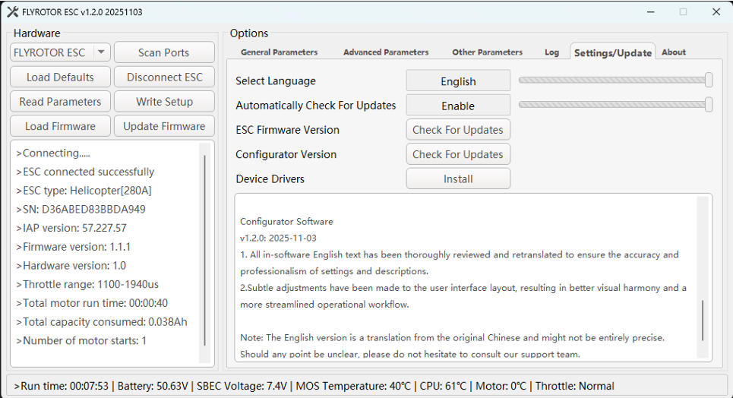Click Read Parameters
733x398 pixels.
tap(60, 102)
